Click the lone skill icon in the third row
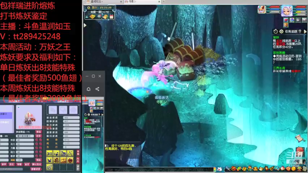 coord(50,167)
